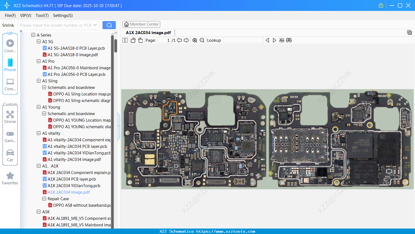This screenshot has width=415, height=234.
Task: Click the zoom out magnifier icon
Action: tap(202, 40)
